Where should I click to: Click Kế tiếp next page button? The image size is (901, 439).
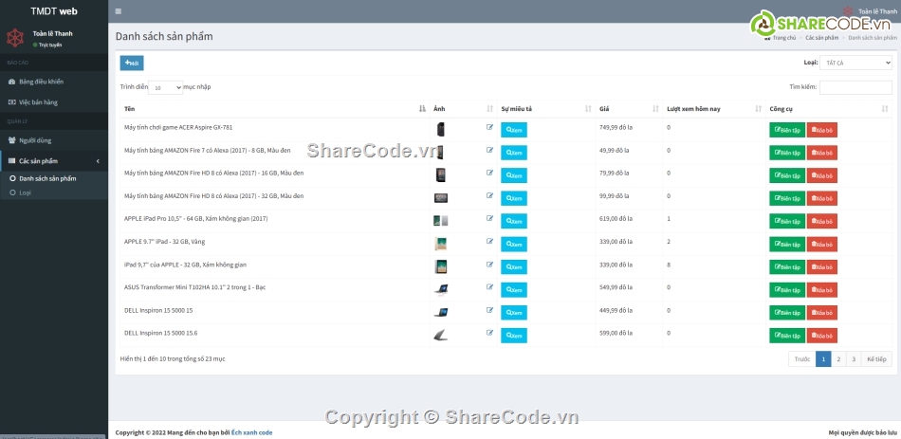pos(877,359)
